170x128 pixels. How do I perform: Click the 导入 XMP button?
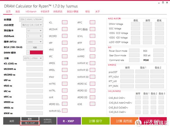click(x=30, y=123)
